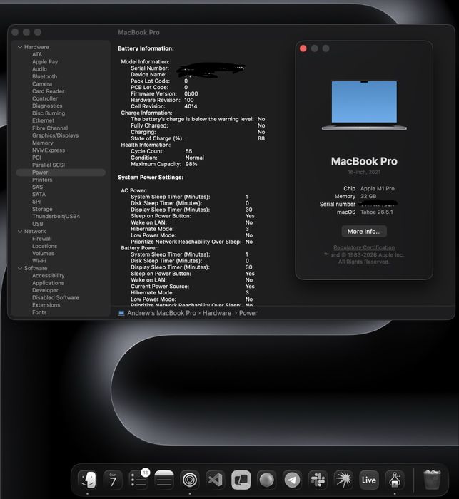The width and height of the screenshot is (459, 499).
Task: Launch the Claude starburst app in Dock
Action: coord(343,480)
